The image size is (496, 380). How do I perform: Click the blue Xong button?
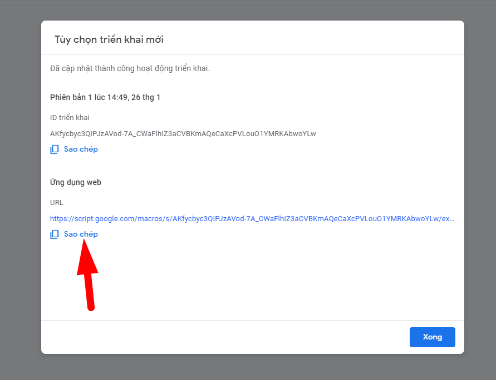click(x=432, y=337)
